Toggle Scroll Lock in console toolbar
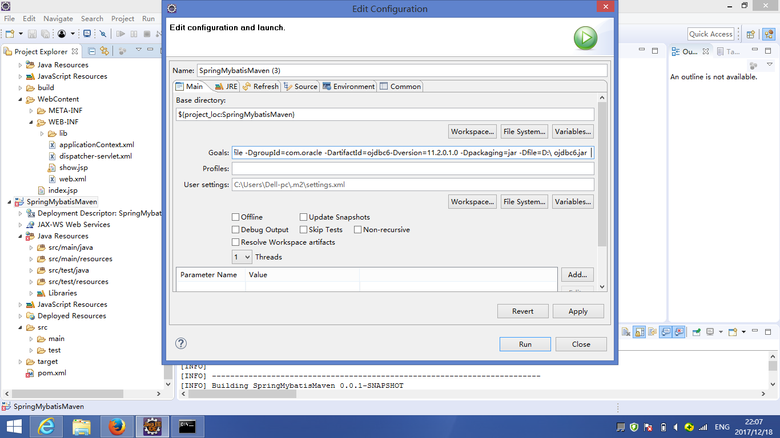Screen dimensions: 780x438 pyautogui.click(x=639, y=332)
